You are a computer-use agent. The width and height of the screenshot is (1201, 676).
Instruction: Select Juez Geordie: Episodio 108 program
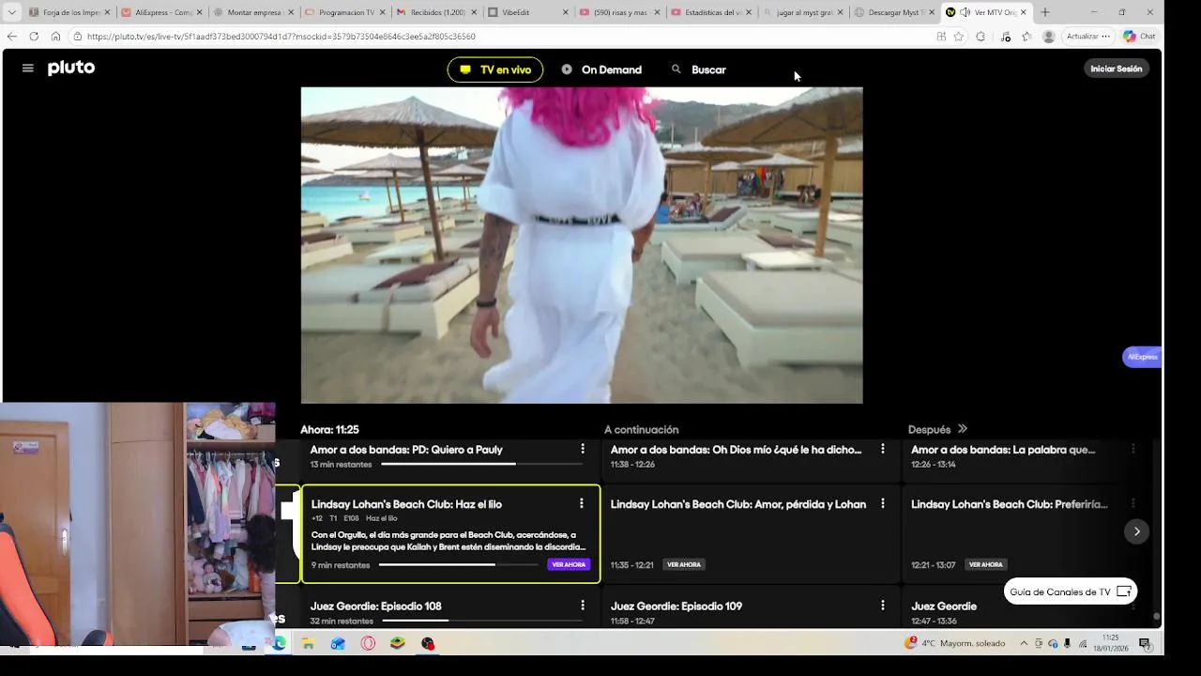pyautogui.click(x=375, y=607)
